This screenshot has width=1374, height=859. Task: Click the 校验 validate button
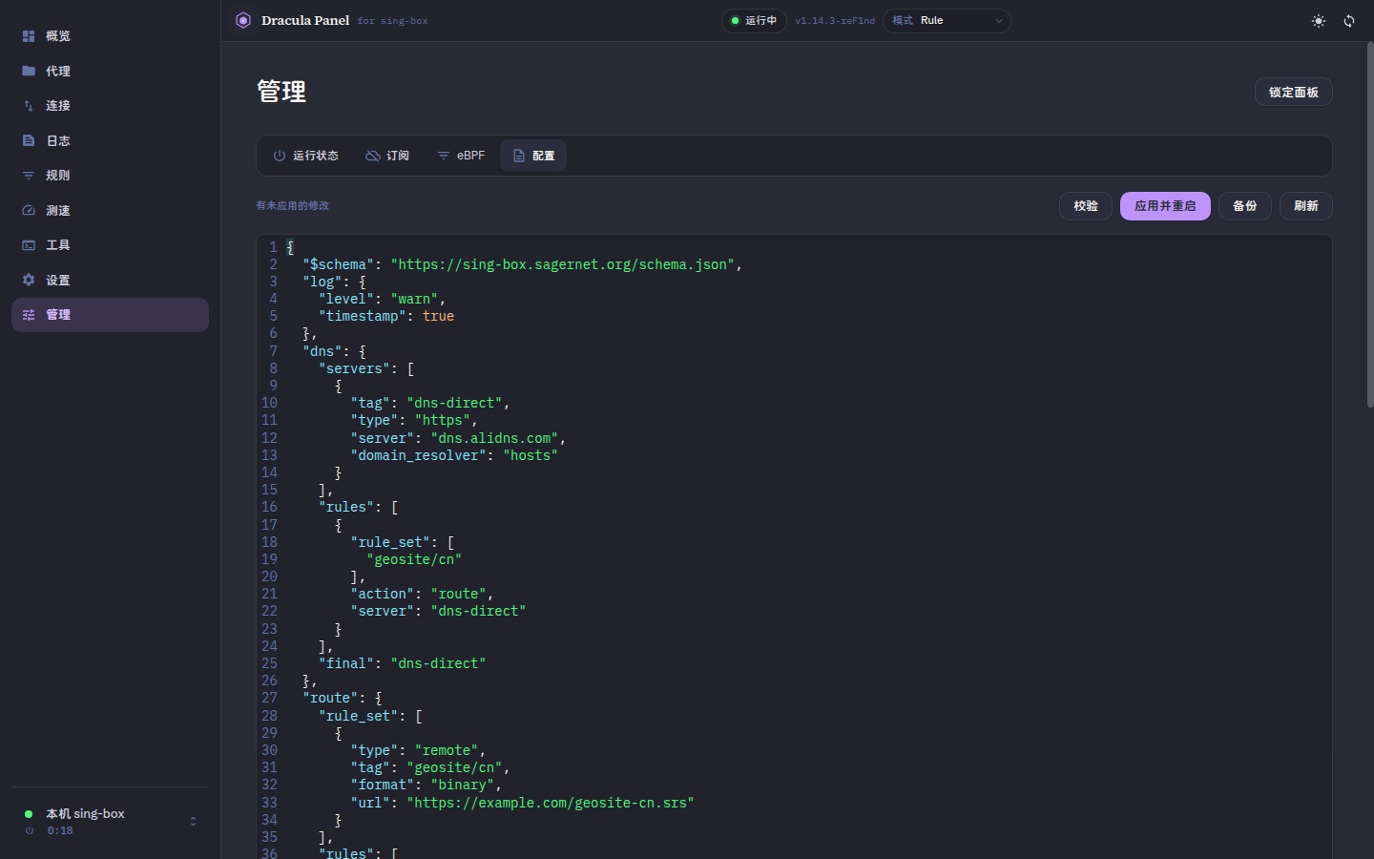tap(1086, 206)
